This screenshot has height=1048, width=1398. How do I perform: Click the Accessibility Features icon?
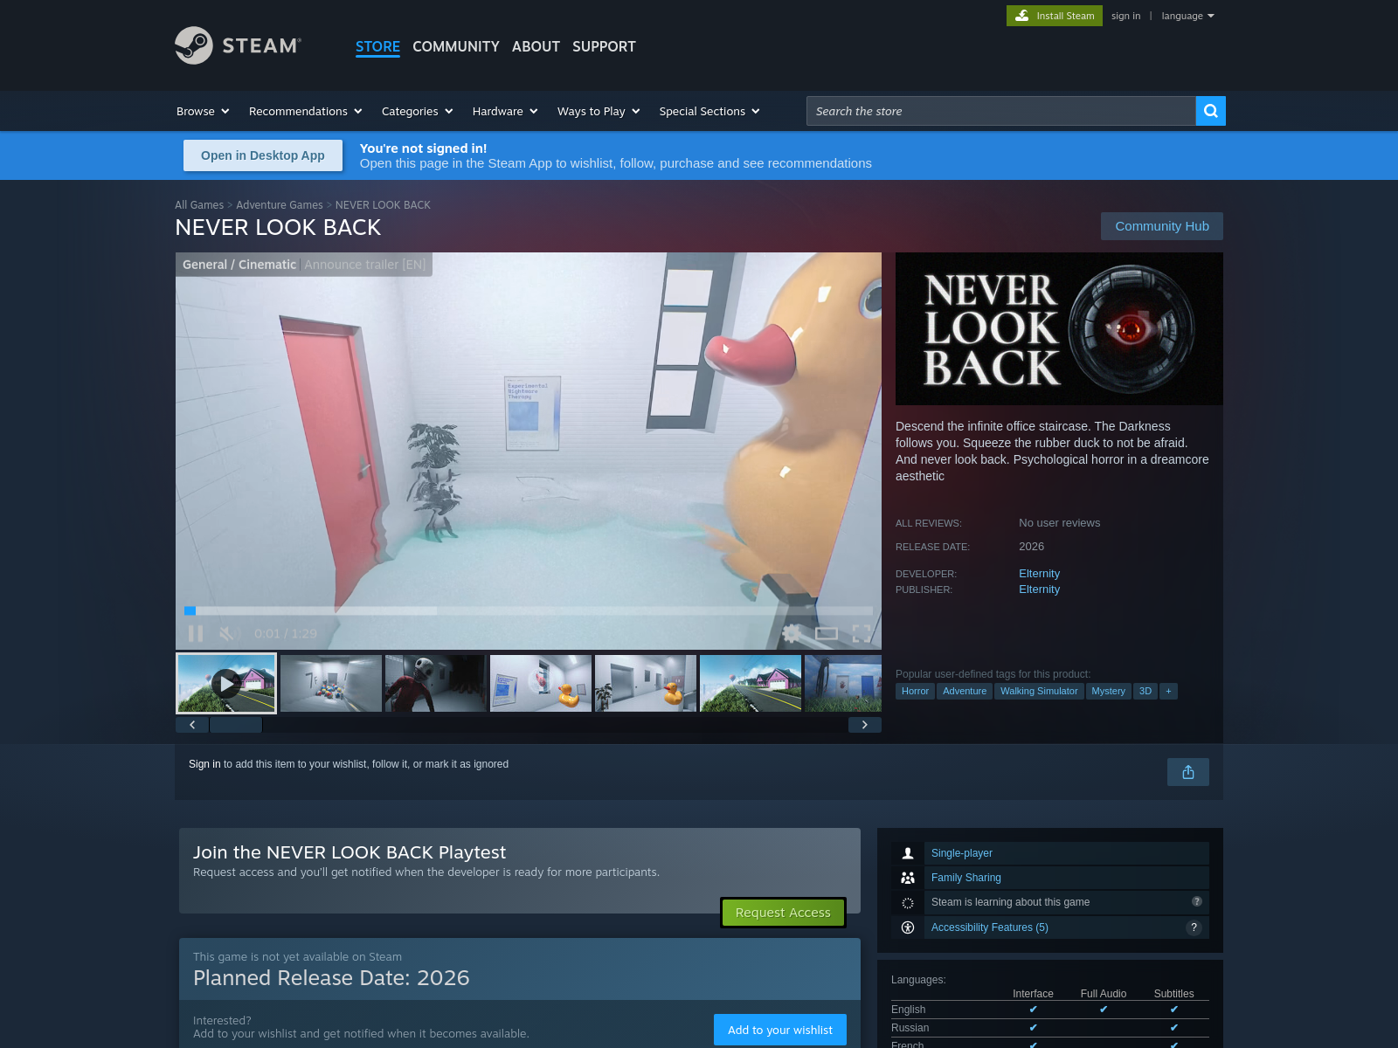tap(908, 927)
